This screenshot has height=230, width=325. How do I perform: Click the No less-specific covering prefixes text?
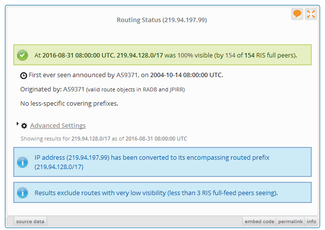(x=69, y=103)
